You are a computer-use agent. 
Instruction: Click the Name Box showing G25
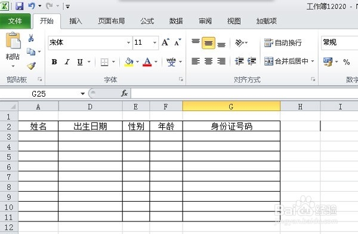(39, 94)
